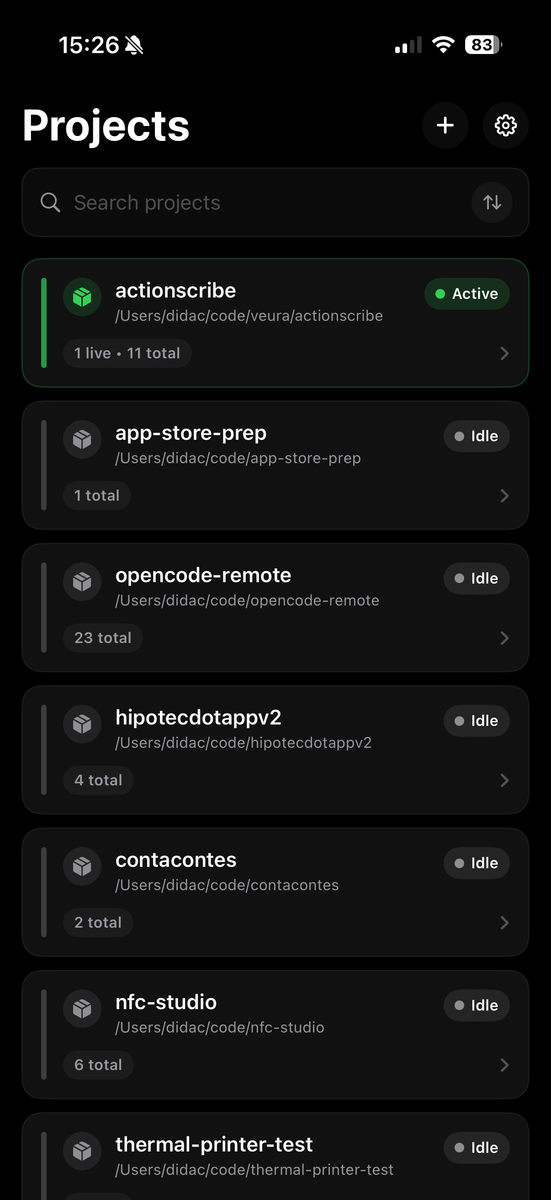This screenshot has width=551, height=1200.
Task: Click the Idle badge on app-store-prep
Action: [x=476, y=437]
